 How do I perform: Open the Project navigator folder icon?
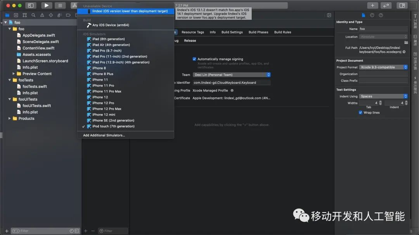(7, 15)
